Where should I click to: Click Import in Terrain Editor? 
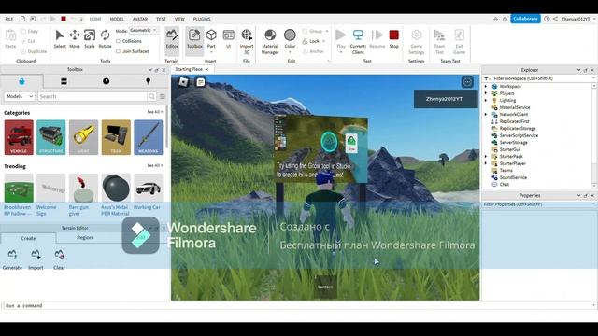(36, 259)
